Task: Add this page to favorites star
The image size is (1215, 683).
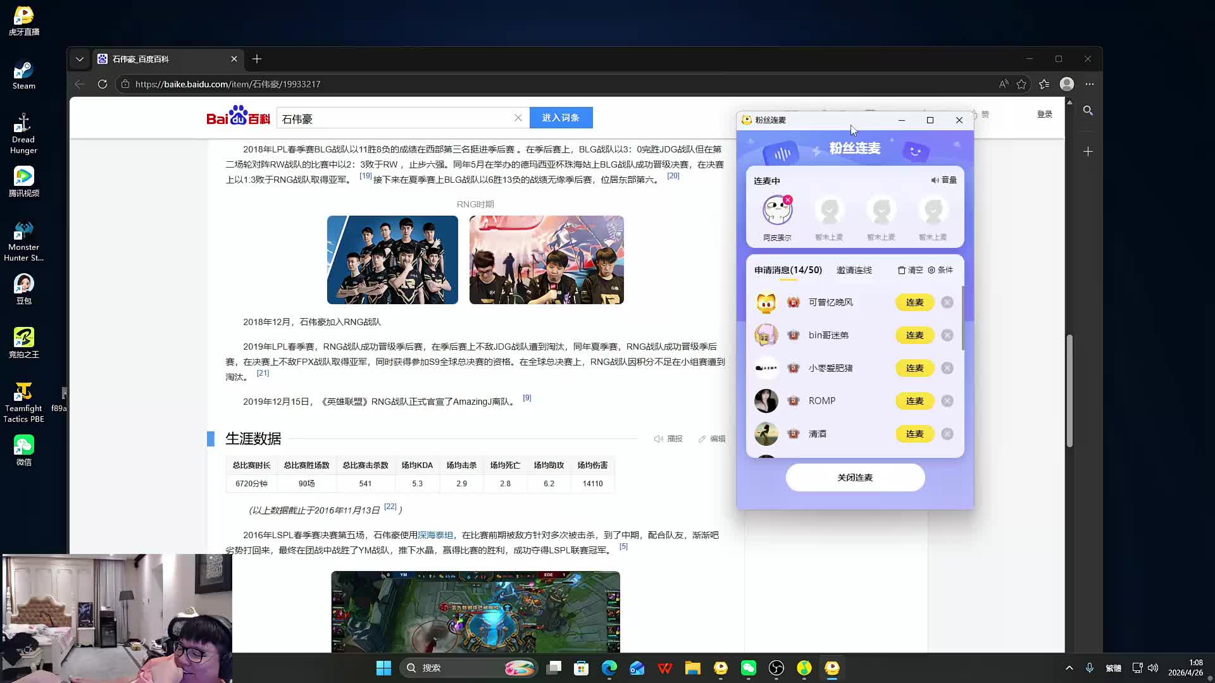Action: point(1021,84)
